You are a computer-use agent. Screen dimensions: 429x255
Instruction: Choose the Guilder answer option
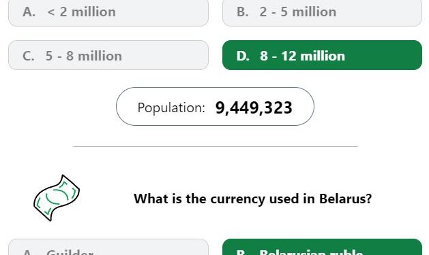108,247
